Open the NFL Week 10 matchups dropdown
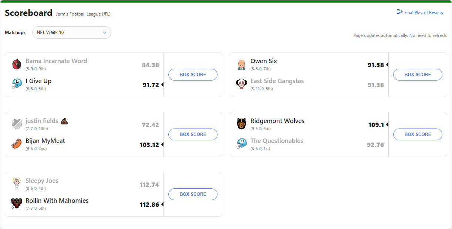This screenshot has height=229, width=452. (x=72, y=33)
